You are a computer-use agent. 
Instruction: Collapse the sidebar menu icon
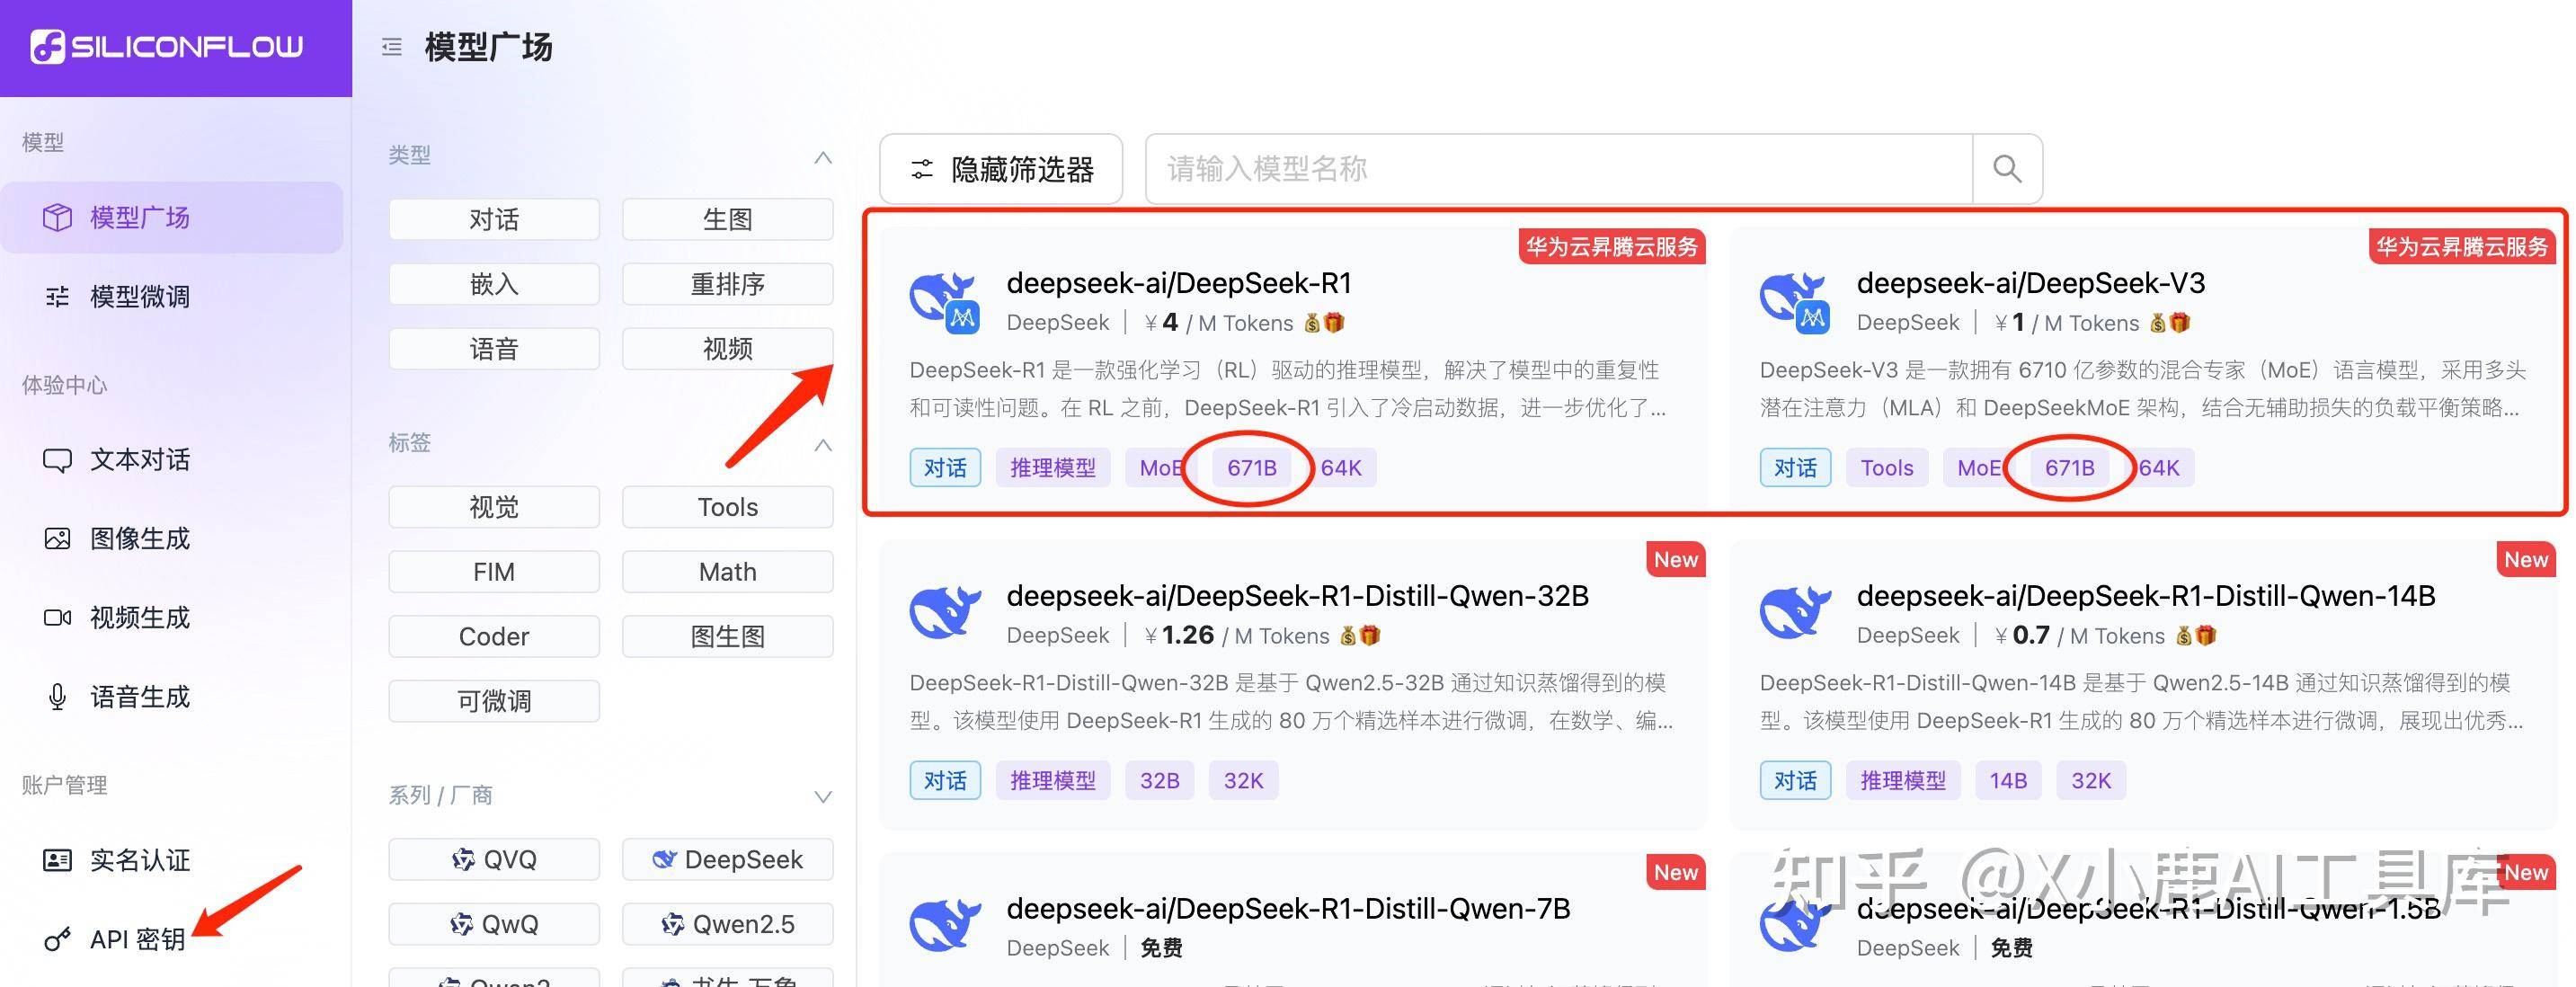[x=392, y=47]
